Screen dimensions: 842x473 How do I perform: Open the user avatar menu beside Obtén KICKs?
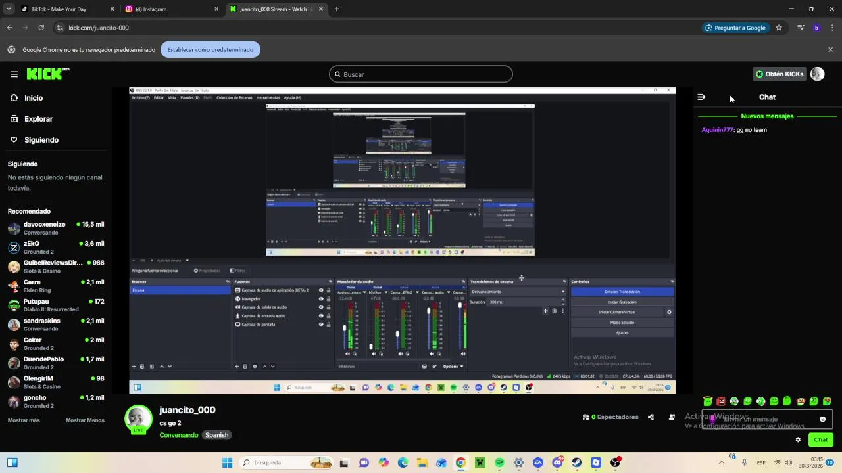(817, 74)
